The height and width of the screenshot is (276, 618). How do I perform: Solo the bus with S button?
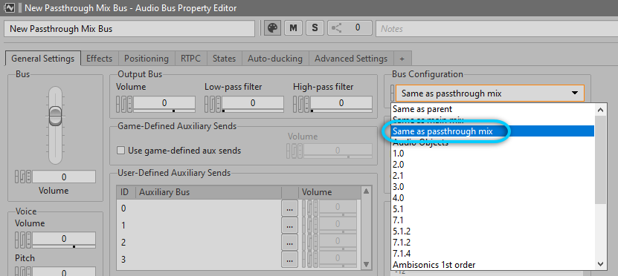315,28
